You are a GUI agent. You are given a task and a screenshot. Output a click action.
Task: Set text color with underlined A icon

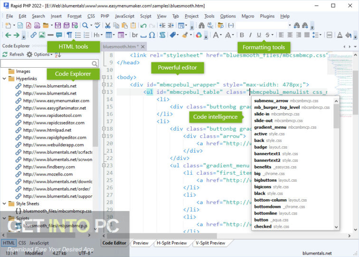click(340, 35)
